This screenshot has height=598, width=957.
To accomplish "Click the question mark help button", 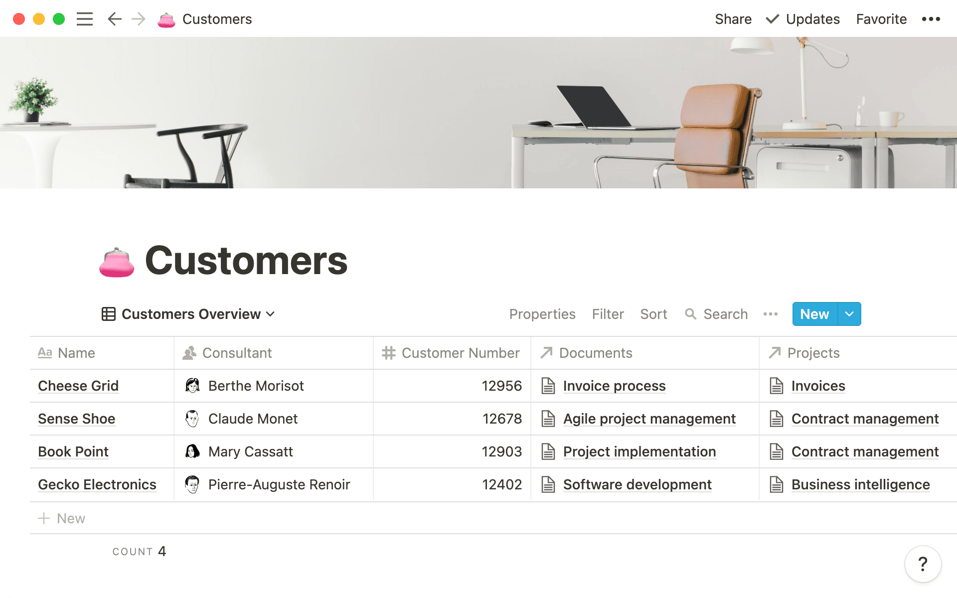I will 923,564.
